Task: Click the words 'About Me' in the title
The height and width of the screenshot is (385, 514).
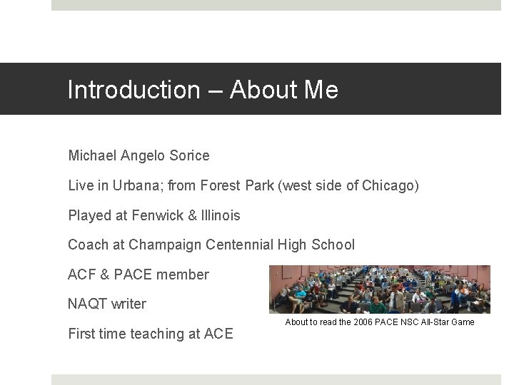Action: (x=284, y=90)
